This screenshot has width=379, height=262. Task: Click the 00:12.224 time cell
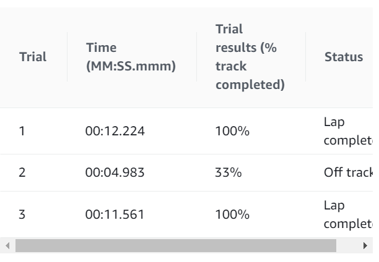[115, 131]
